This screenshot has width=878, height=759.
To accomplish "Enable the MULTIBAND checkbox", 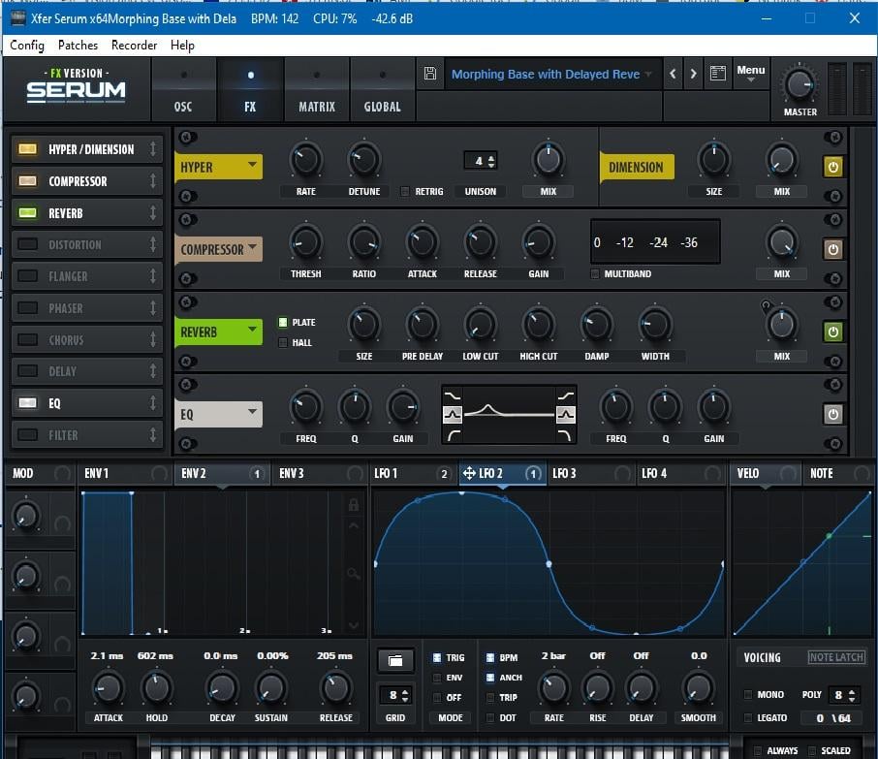I will tap(595, 274).
